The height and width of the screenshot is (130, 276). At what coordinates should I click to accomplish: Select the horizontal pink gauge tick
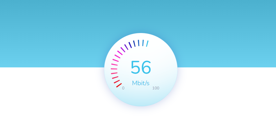[x=114, y=69]
